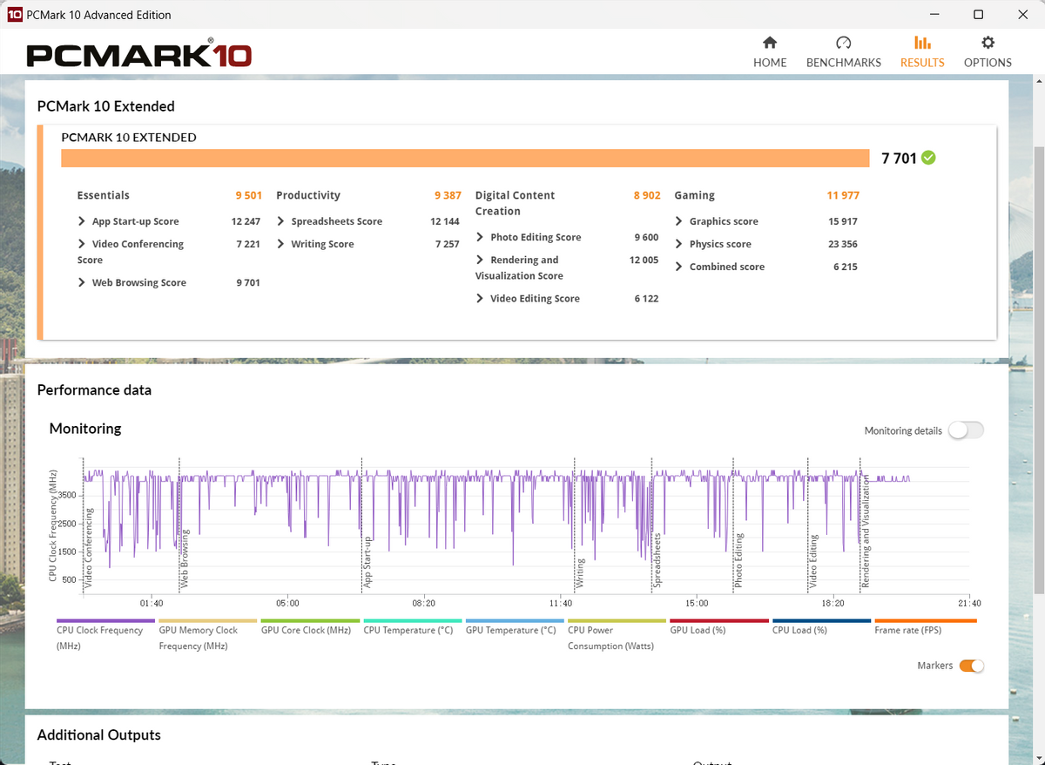Click the Rendering and Visualization chart marker
Screen dimensions: 1045x765
pyautogui.click(x=866, y=531)
